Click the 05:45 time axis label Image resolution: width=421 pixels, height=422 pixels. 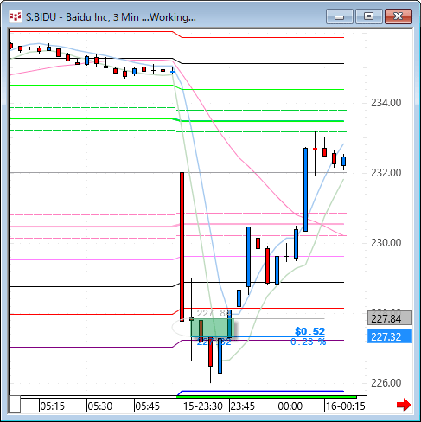pyautogui.click(x=148, y=406)
